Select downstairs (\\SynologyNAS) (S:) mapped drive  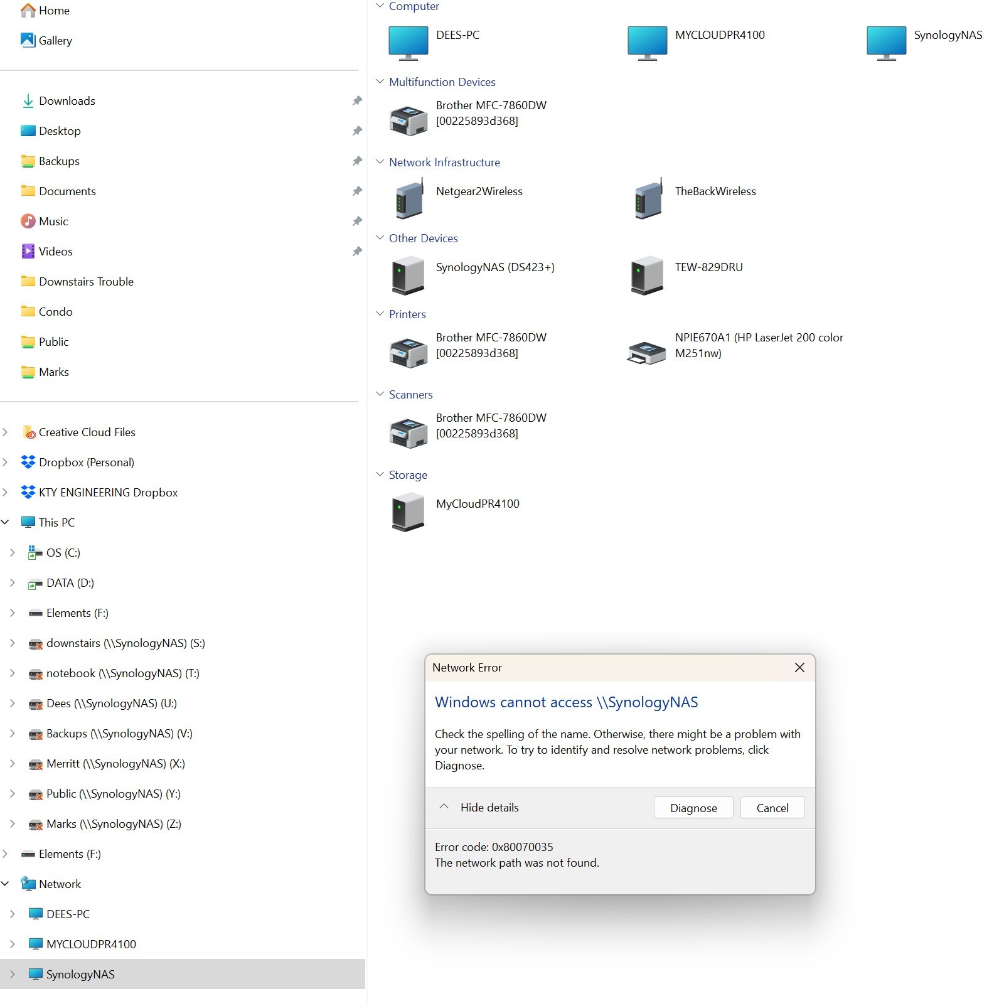pos(117,643)
